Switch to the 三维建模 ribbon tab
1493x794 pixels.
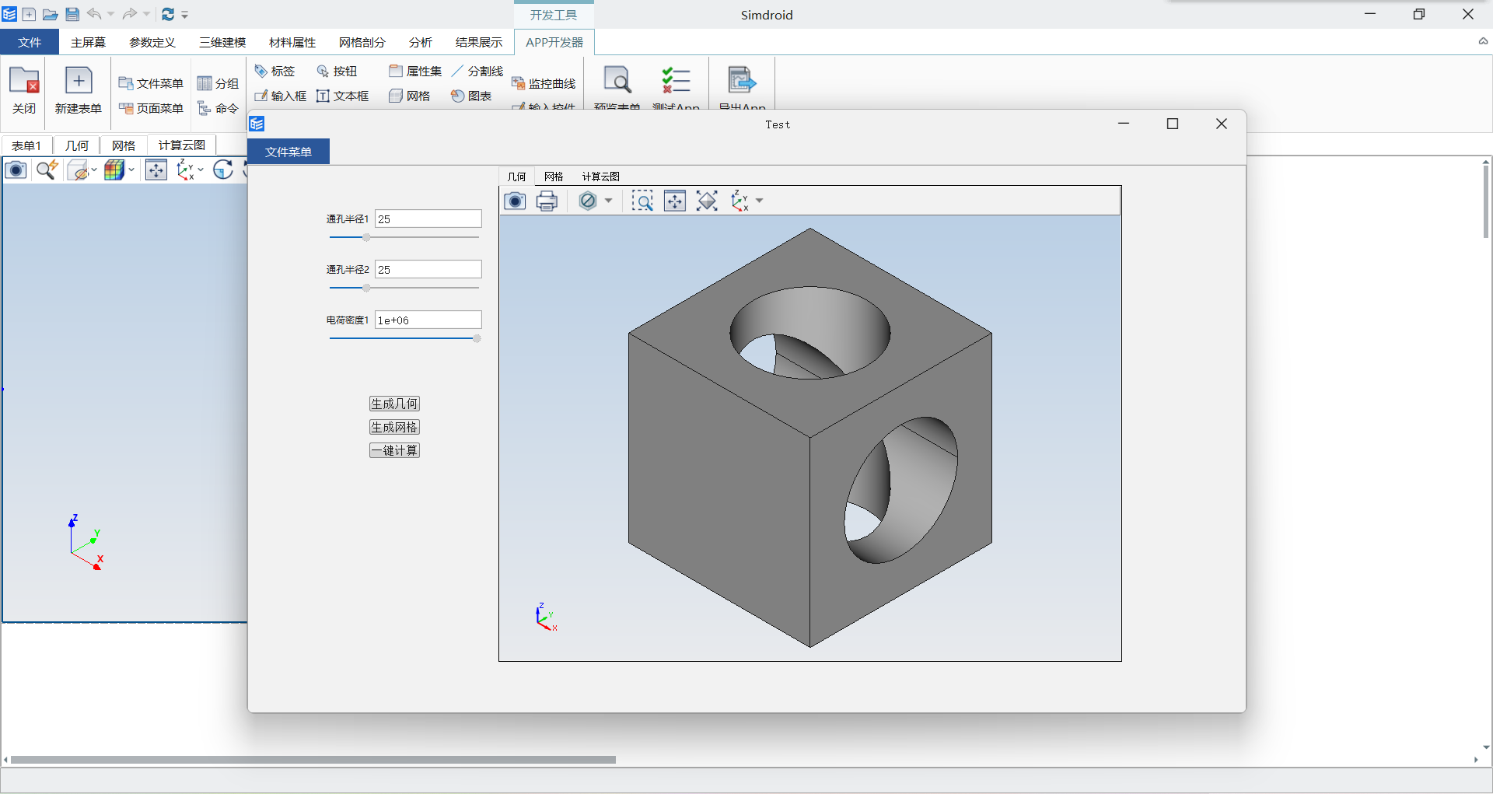coord(222,42)
